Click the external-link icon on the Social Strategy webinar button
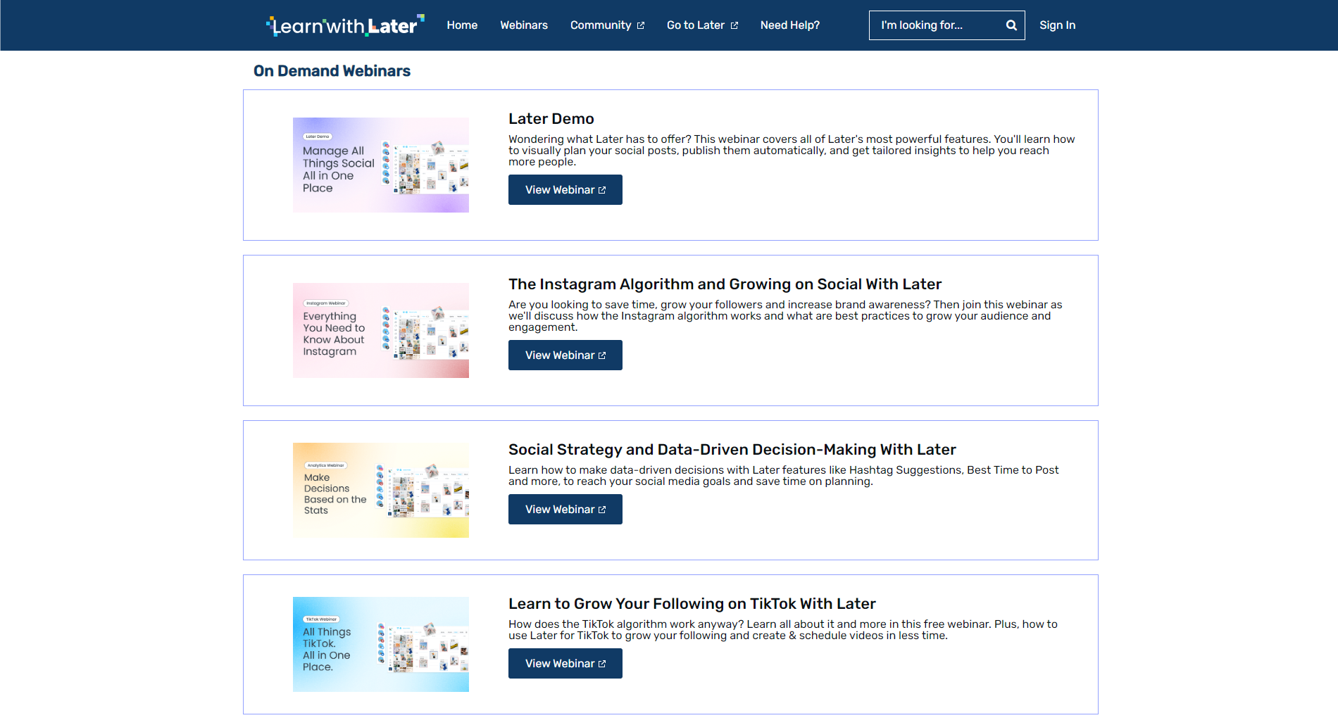Screen dimensions: 1338x725 click(x=602, y=509)
